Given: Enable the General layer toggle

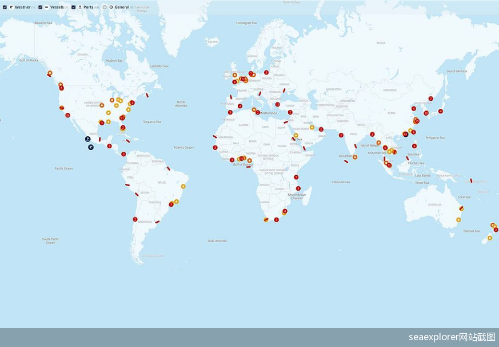Looking at the screenshot, I should [105, 7].
